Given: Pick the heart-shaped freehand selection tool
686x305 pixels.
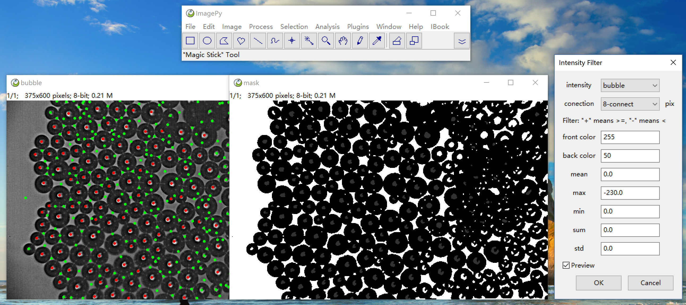Looking at the screenshot, I should click(241, 41).
